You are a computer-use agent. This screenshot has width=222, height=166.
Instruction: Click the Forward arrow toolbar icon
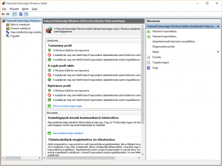[8, 14]
